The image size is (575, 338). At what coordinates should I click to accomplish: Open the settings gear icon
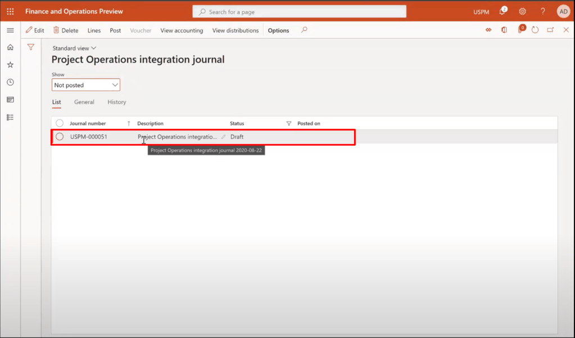pyautogui.click(x=522, y=11)
